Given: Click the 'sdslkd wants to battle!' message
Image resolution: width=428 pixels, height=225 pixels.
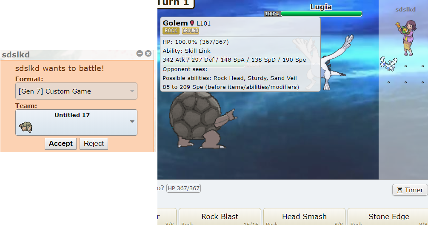Looking at the screenshot, I should click(x=60, y=68).
